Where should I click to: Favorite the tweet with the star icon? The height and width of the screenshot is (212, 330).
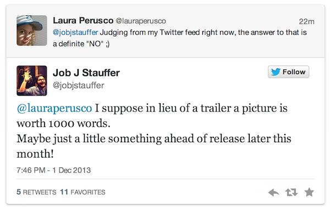pyautogui.click(x=309, y=192)
